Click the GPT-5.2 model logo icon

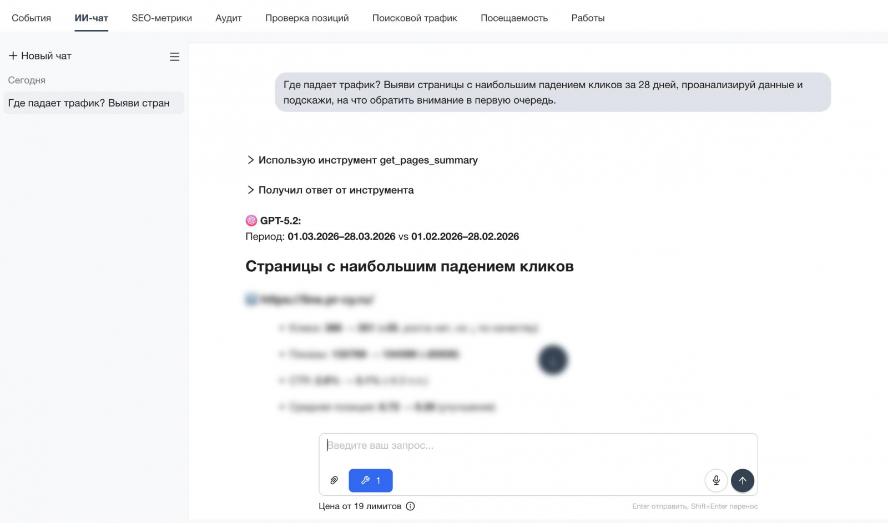(251, 220)
